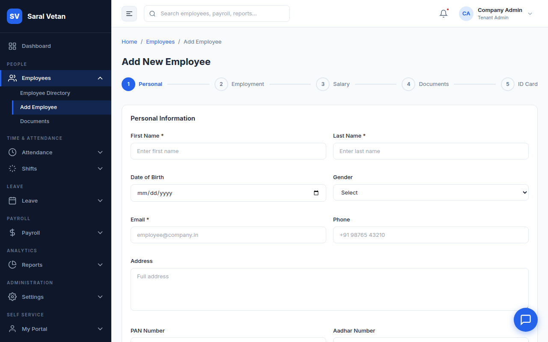Expand the Reports menu chevron
Image resolution: width=548 pixels, height=342 pixels.
pos(100,265)
